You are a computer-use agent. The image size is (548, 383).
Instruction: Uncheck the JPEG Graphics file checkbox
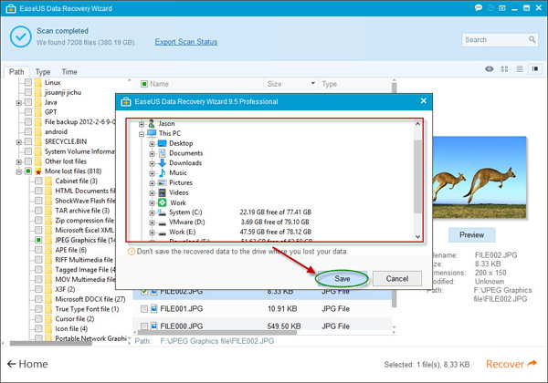[38, 240]
